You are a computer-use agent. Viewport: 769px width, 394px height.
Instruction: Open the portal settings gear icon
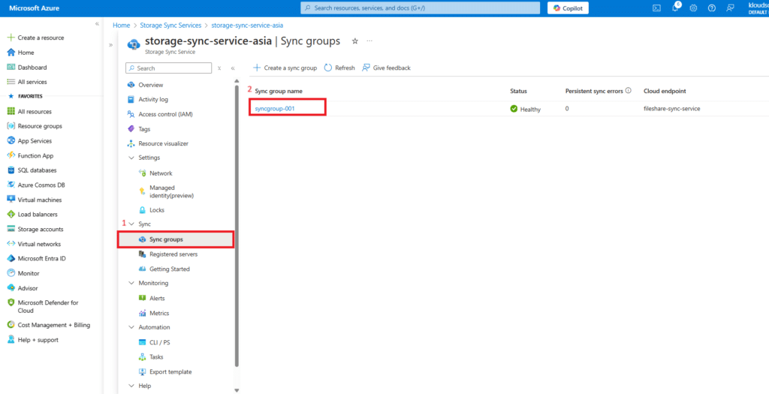pos(692,8)
